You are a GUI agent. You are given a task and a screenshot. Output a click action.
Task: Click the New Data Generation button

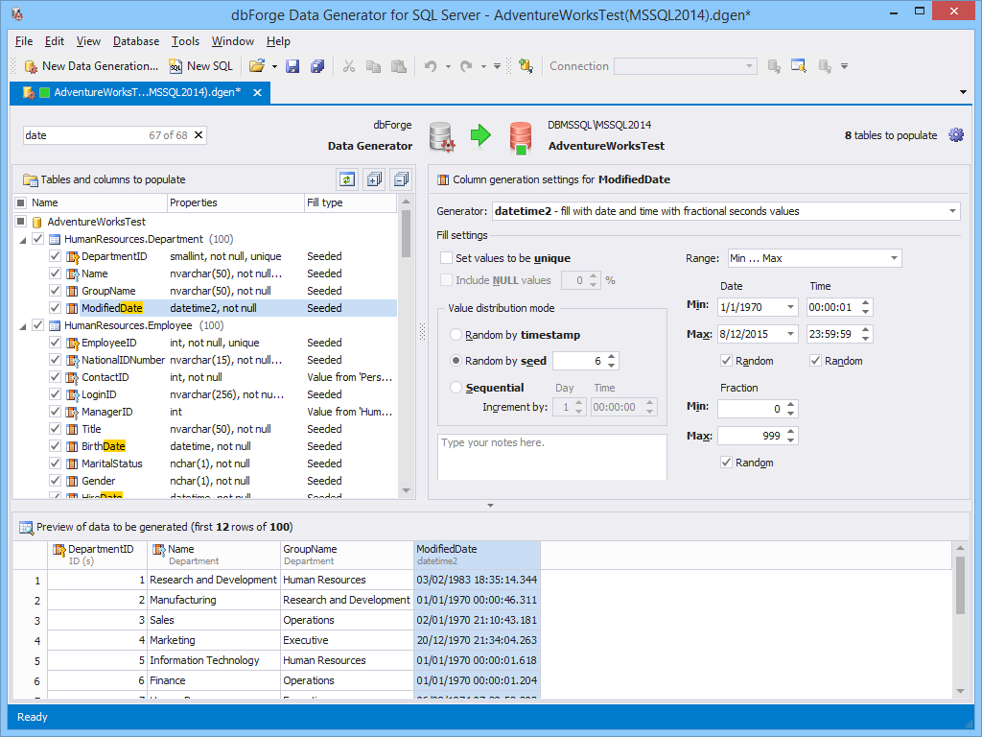click(90, 66)
